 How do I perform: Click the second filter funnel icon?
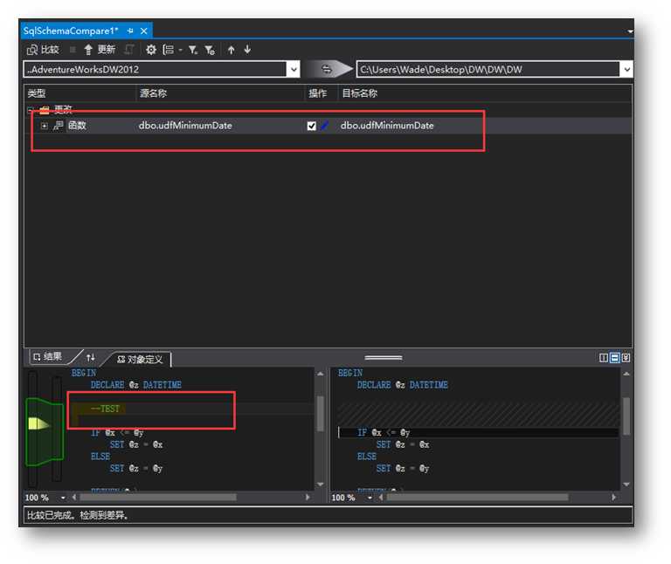click(x=210, y=50)
